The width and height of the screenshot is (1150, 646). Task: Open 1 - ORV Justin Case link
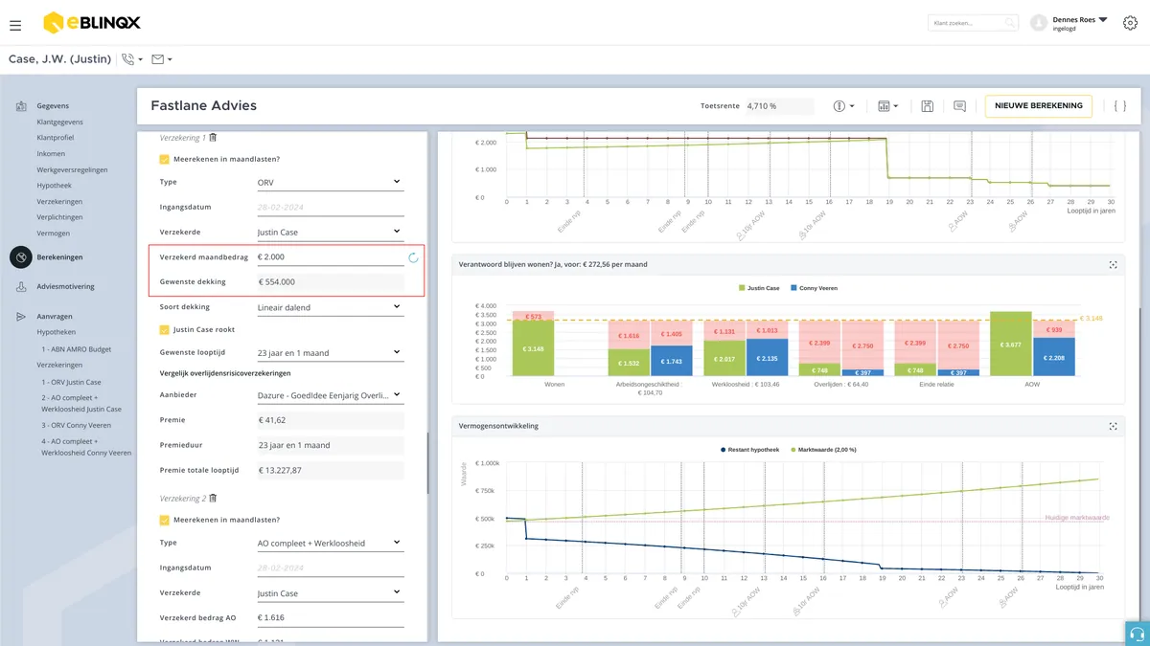coord(71,382)
